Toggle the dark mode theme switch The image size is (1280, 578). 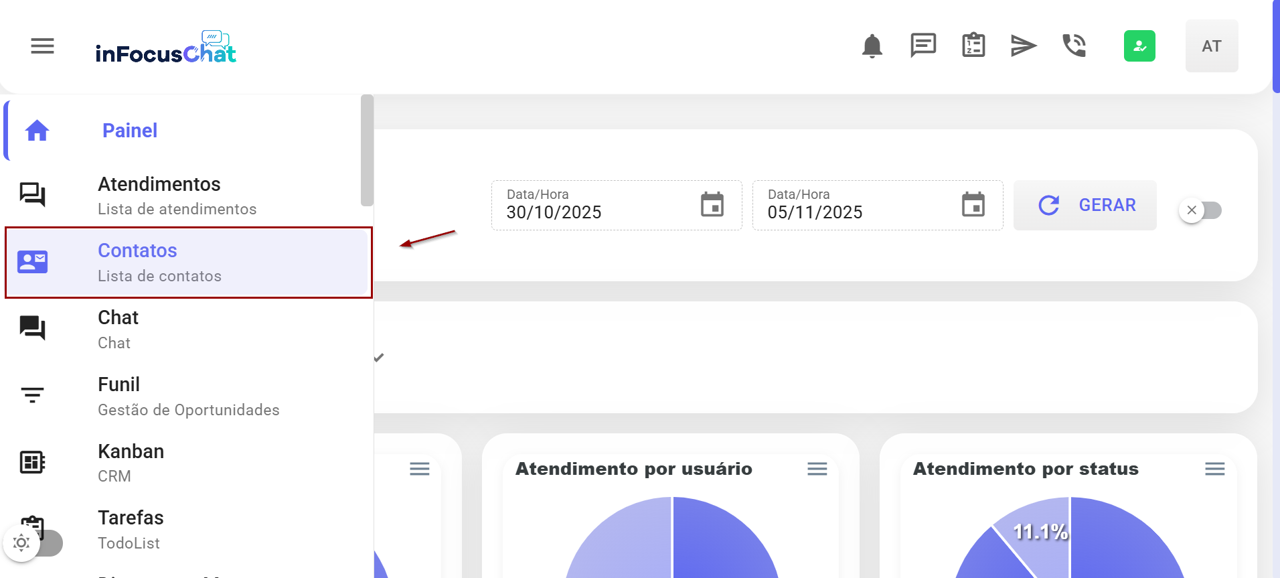[33, 543]
